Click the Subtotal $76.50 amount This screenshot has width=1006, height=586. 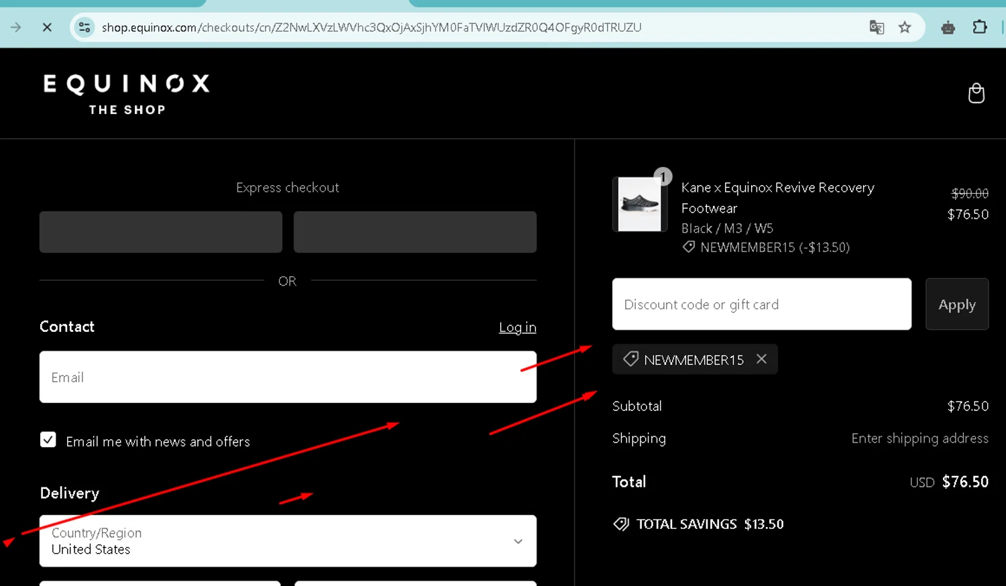(x=968, y=406)
